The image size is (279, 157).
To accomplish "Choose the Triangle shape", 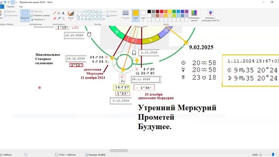I will (x=101, y=12).
